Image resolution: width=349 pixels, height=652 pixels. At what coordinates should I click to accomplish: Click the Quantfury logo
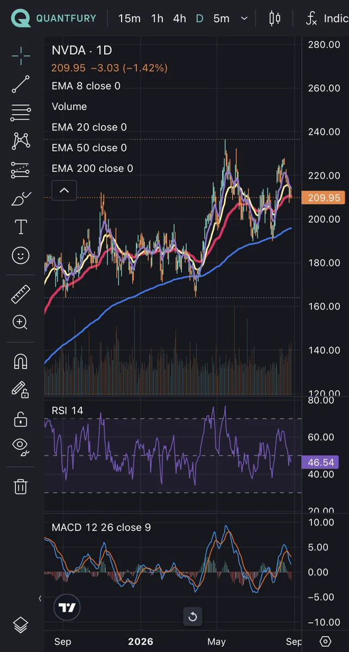pyautogui.click(x=54, y=18)
